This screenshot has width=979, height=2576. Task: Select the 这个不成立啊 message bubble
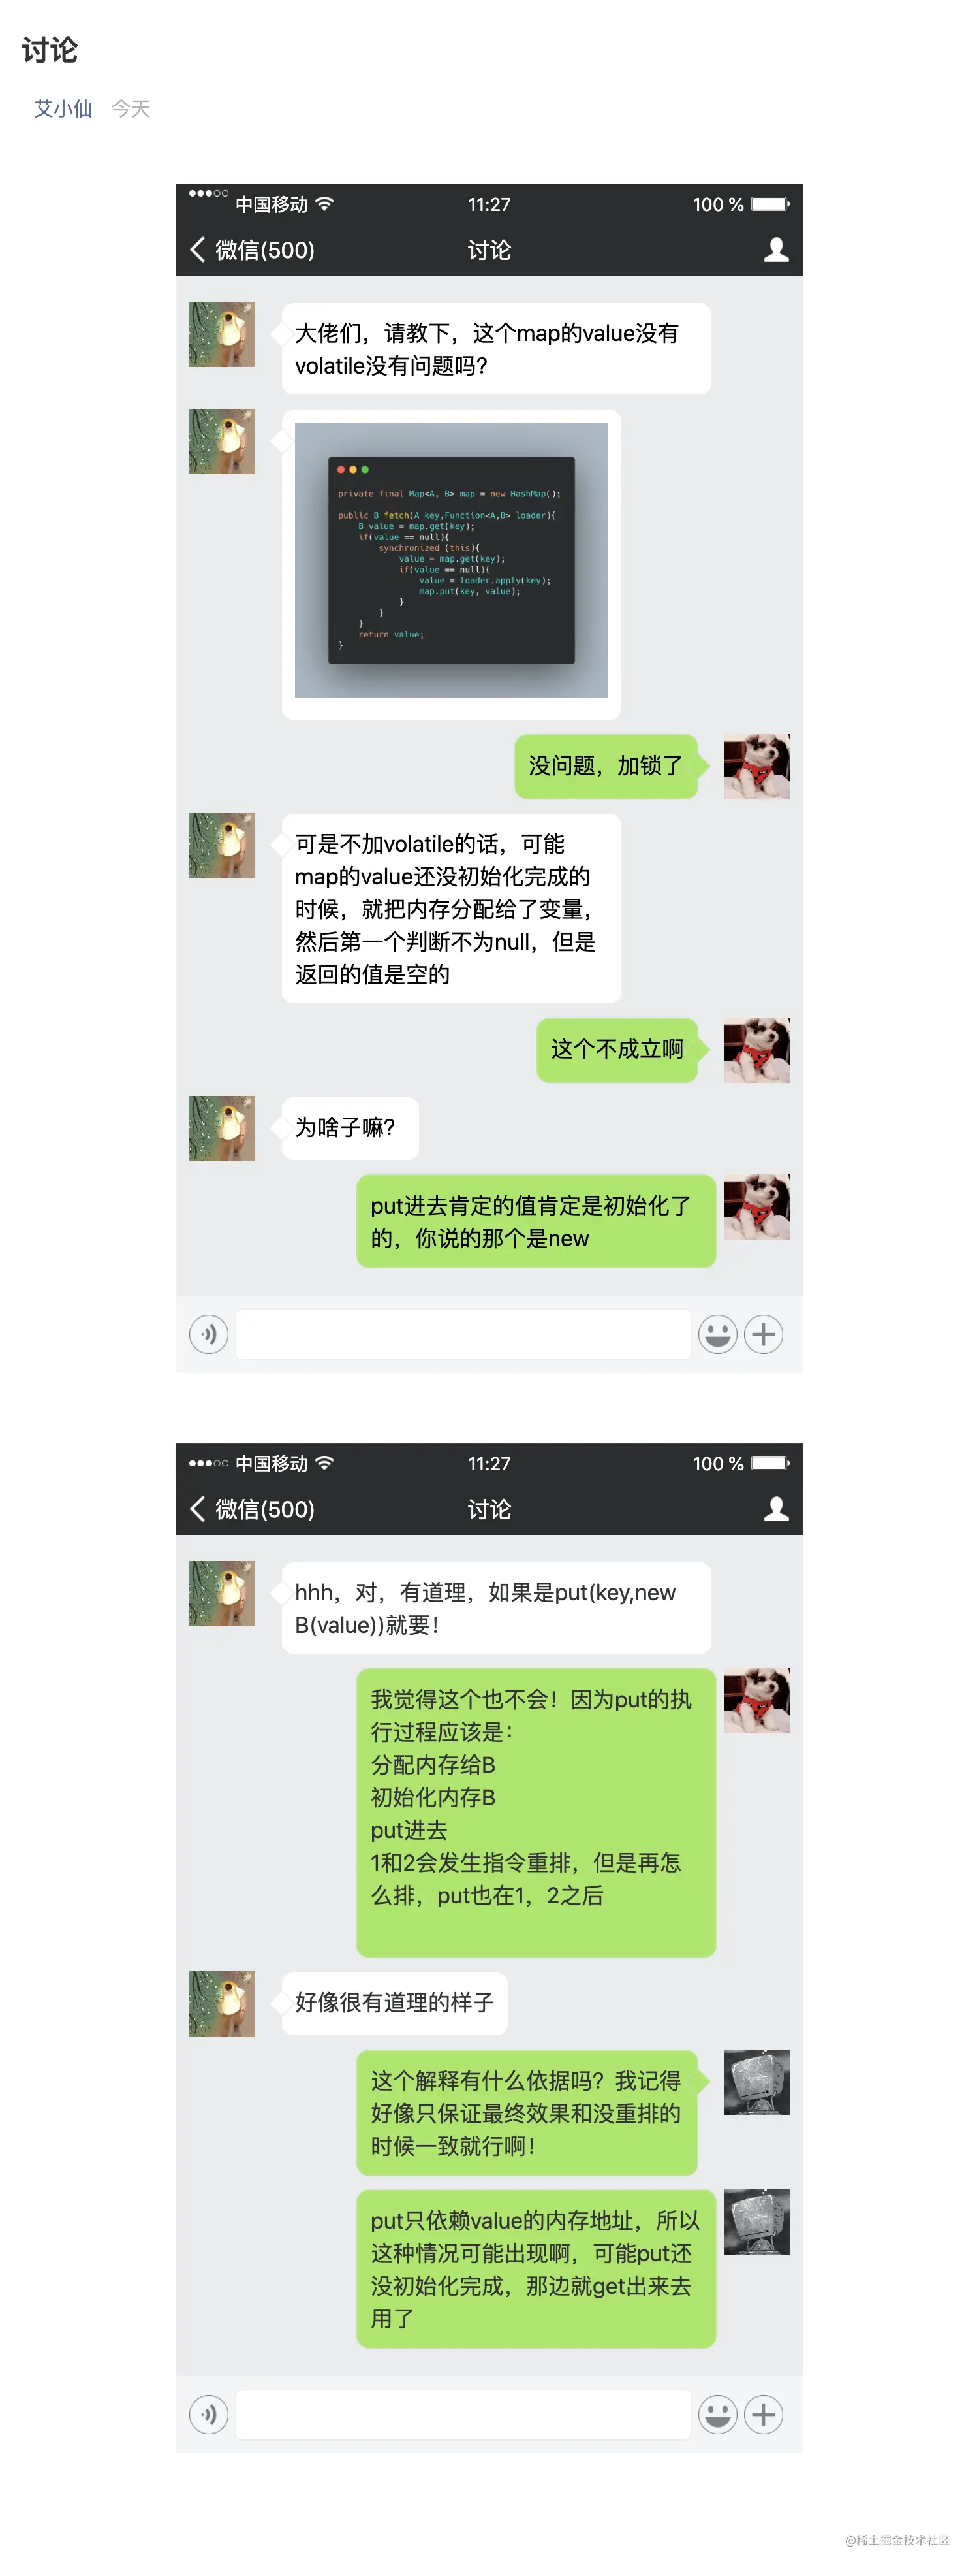(x=617, y=1050)
